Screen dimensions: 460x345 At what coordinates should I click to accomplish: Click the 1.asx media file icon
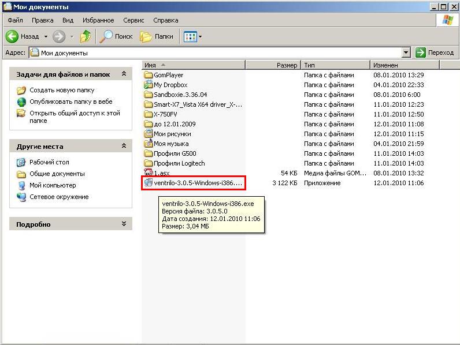[x=149, y=173]
